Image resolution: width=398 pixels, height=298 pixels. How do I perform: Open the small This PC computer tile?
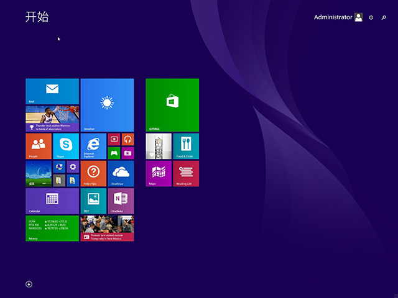(x=59, y=167)
